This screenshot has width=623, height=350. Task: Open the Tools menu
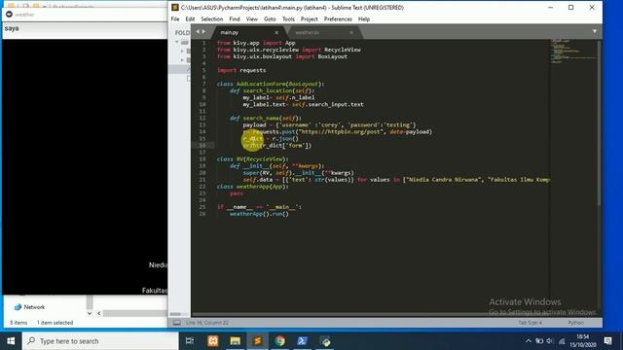coord(288,19)
